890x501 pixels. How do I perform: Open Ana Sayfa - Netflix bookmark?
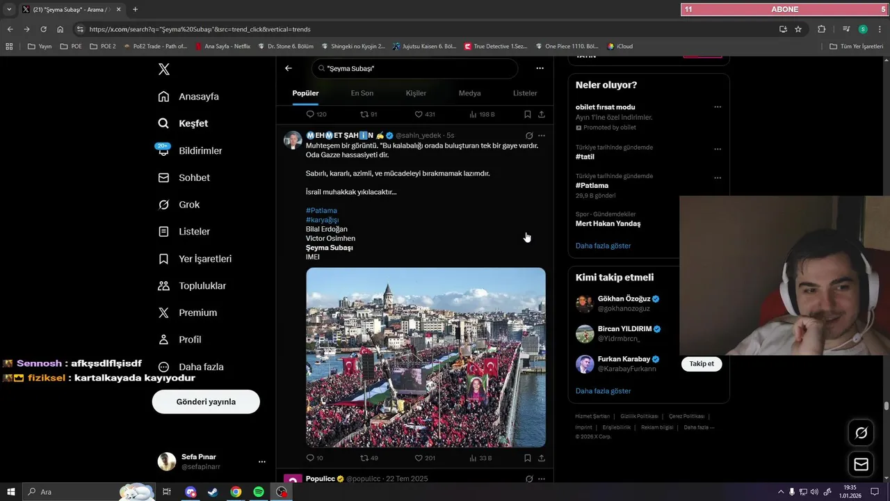tap(222, 47)
